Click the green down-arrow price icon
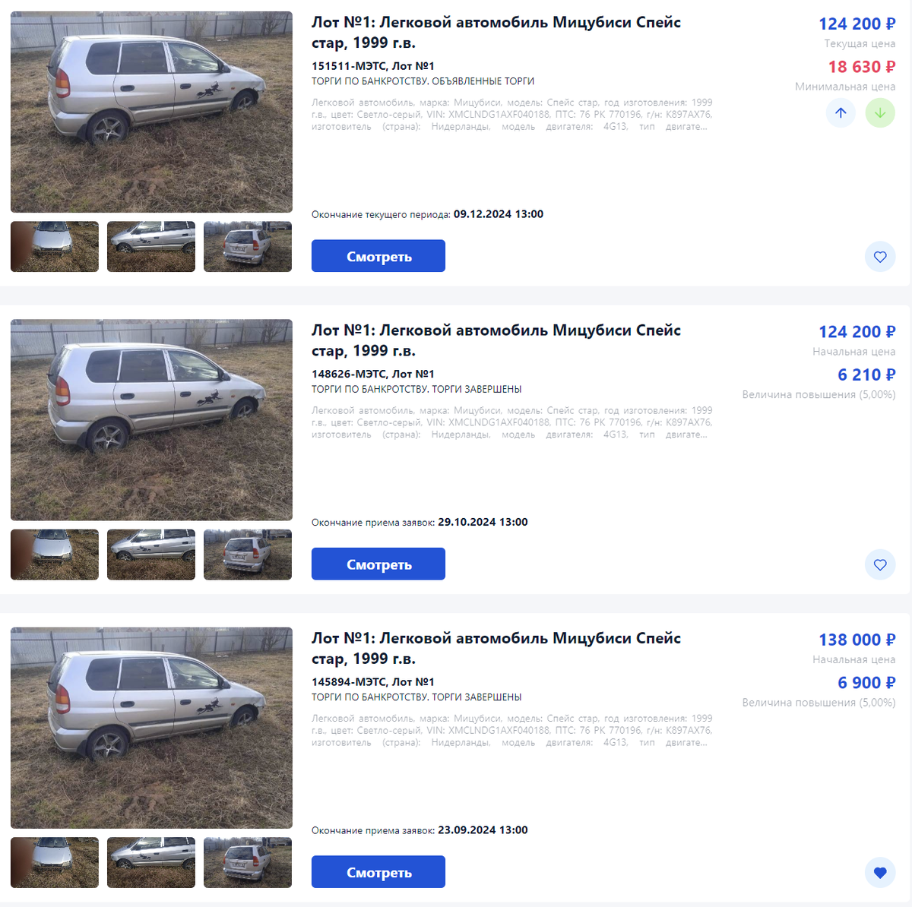This screenshot has height=907, width=912. point(880,113)
